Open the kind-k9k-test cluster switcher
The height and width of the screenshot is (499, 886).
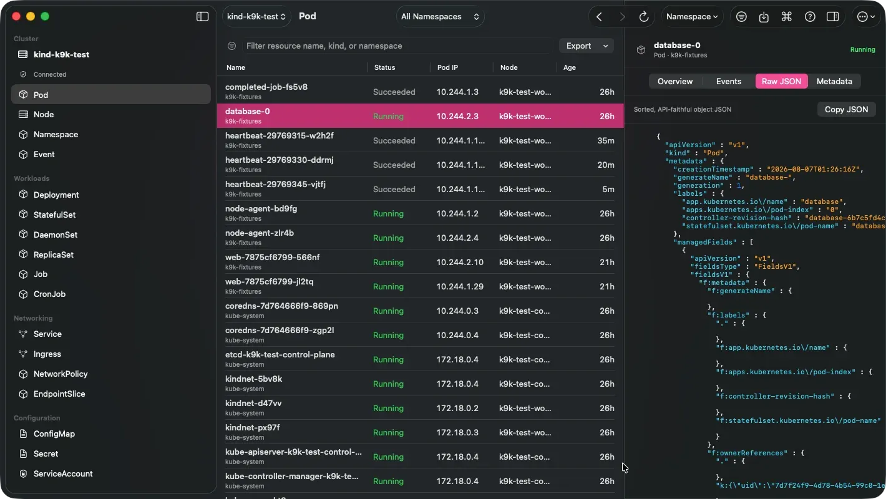pyautogui.click(x=257, y=17)
